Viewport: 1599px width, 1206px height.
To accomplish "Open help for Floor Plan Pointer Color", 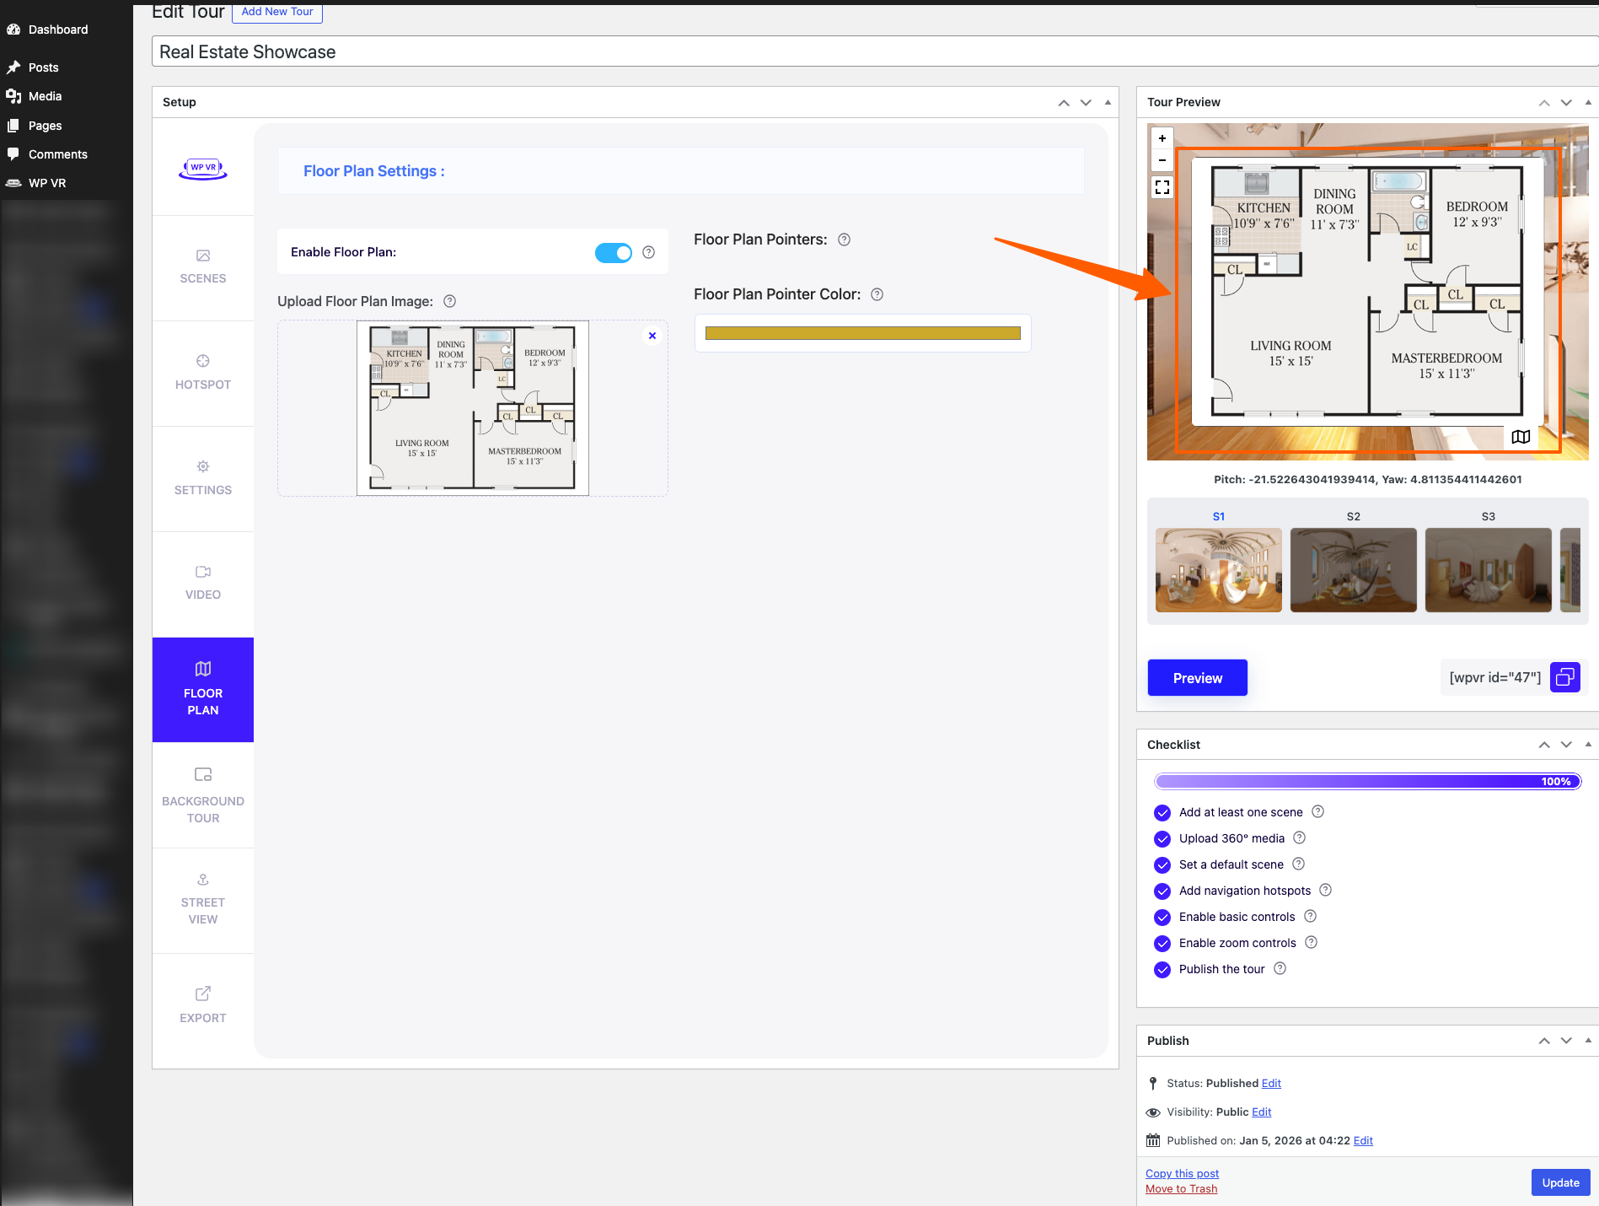I will coord(877,295).
